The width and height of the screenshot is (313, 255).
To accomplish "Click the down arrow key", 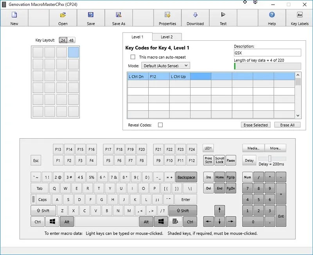I will coord(219,221).
